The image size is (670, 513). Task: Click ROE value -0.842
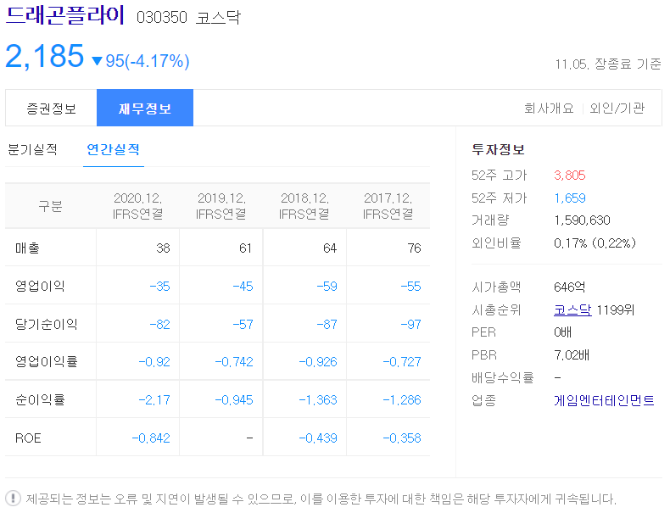(151, 438)
